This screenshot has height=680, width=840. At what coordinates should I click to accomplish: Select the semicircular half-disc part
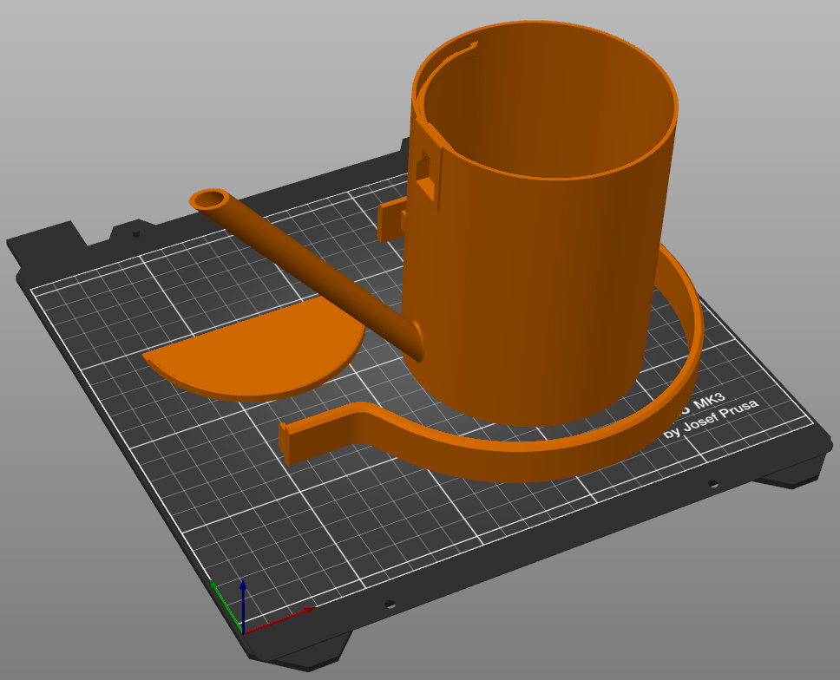click(256, 356)
